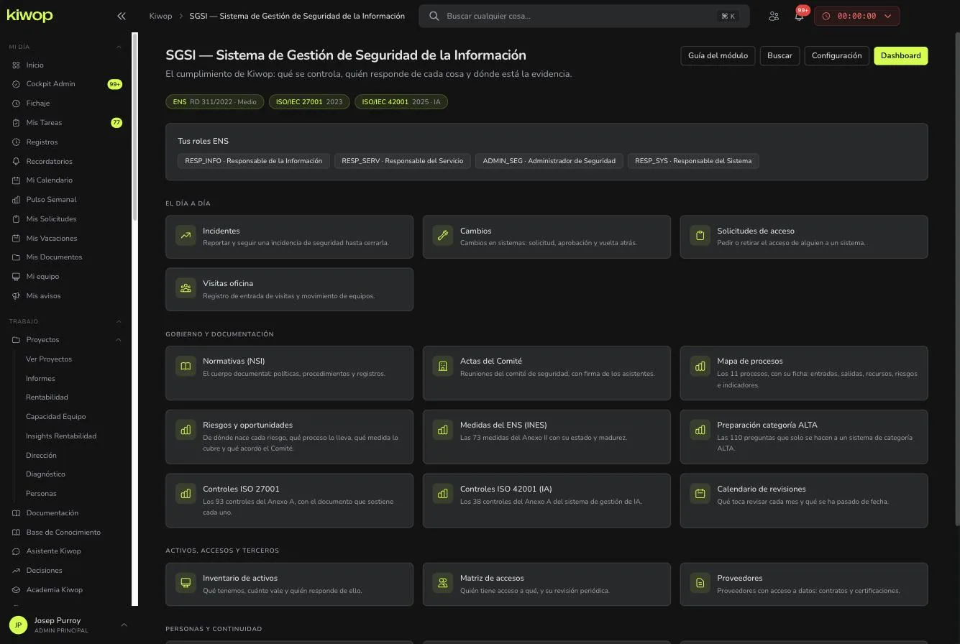Open Mapa de procesos card
This screenshot has height=644, width=960.
804,373
